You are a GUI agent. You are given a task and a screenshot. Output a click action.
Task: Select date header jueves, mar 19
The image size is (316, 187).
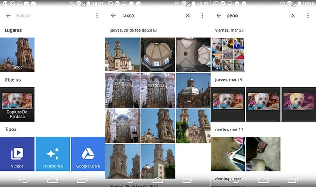tap(229, 80)
